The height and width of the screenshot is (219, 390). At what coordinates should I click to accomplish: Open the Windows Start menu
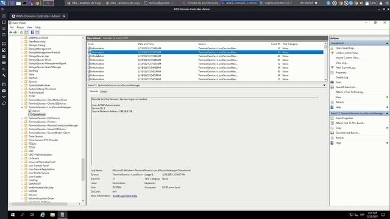tap(13, 215)
